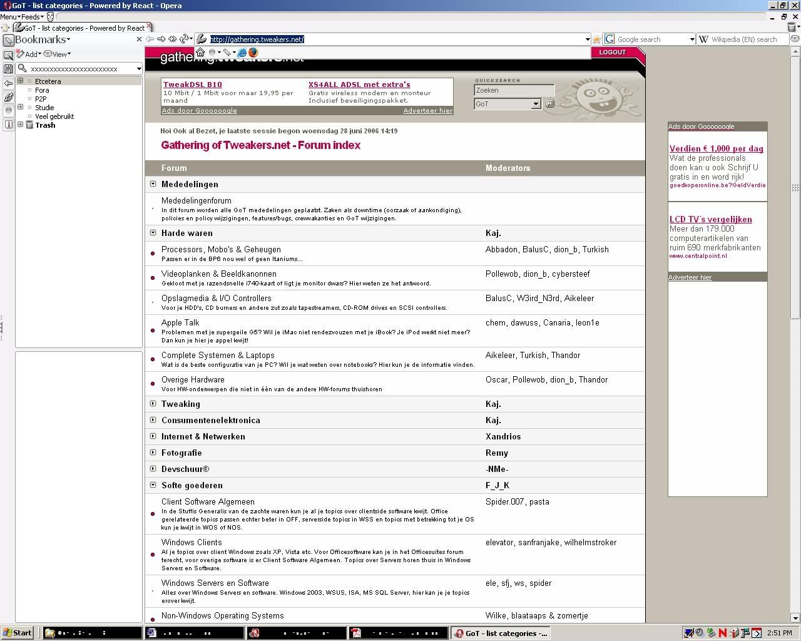This screenshot has width=801, height=641.
Task: Open the TweakDSL B10 ad link
Action: (192, 85)
